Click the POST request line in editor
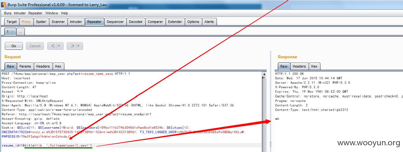The width and height of the screenshot is (403, 152). [66, 74]
